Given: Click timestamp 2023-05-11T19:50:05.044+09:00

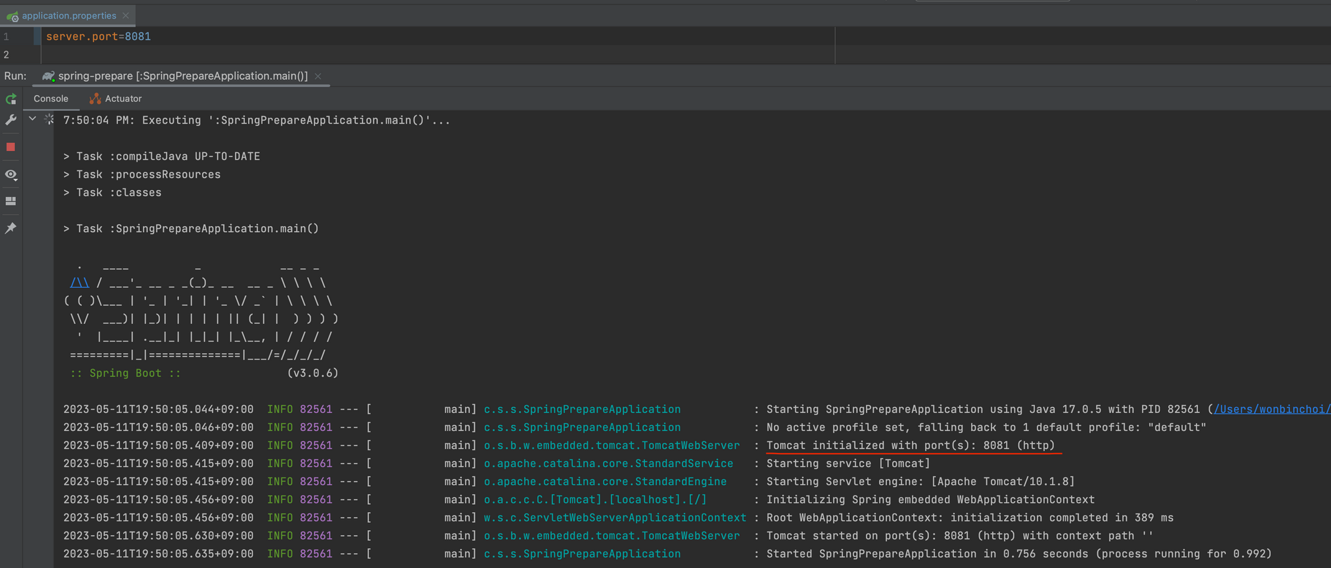Looking at the screenshot, I should (158, 409).
